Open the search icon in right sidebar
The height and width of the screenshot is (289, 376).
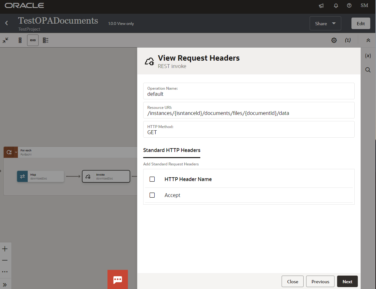[368, 70]
